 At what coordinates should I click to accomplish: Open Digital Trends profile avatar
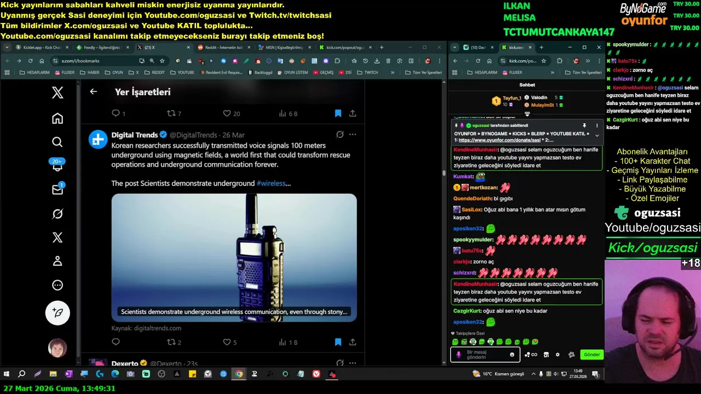(98, 140)
